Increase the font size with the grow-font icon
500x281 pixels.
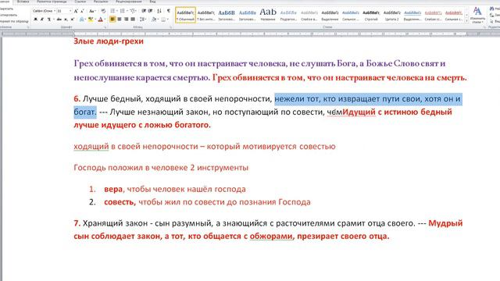coord(76,11)
